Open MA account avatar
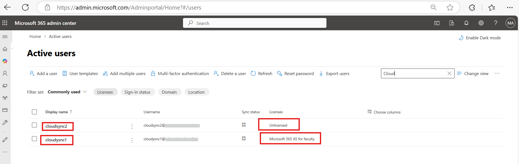519x164 pixels. pyautogui.click(x=511, y=23)
